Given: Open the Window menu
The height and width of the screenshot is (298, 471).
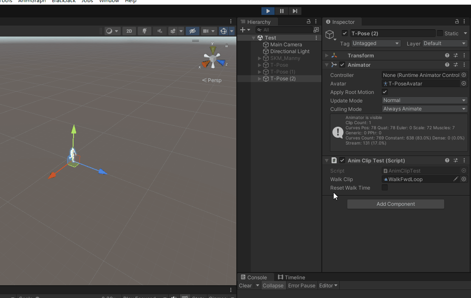Looking at the screenshot, I should [109, 1].
